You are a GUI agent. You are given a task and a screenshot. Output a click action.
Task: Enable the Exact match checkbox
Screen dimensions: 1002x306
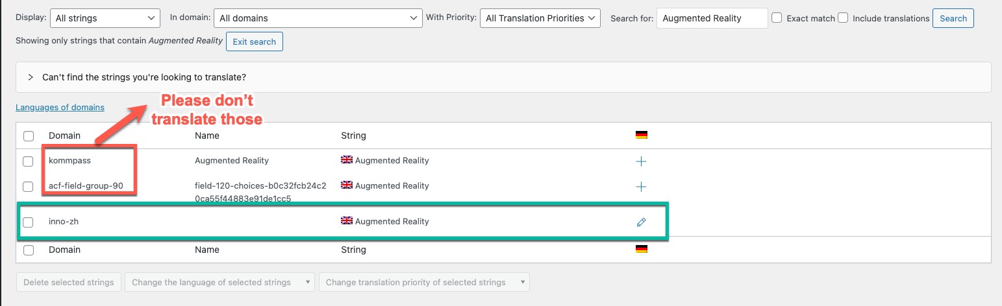pyautogui.click(x=777, y=18)
